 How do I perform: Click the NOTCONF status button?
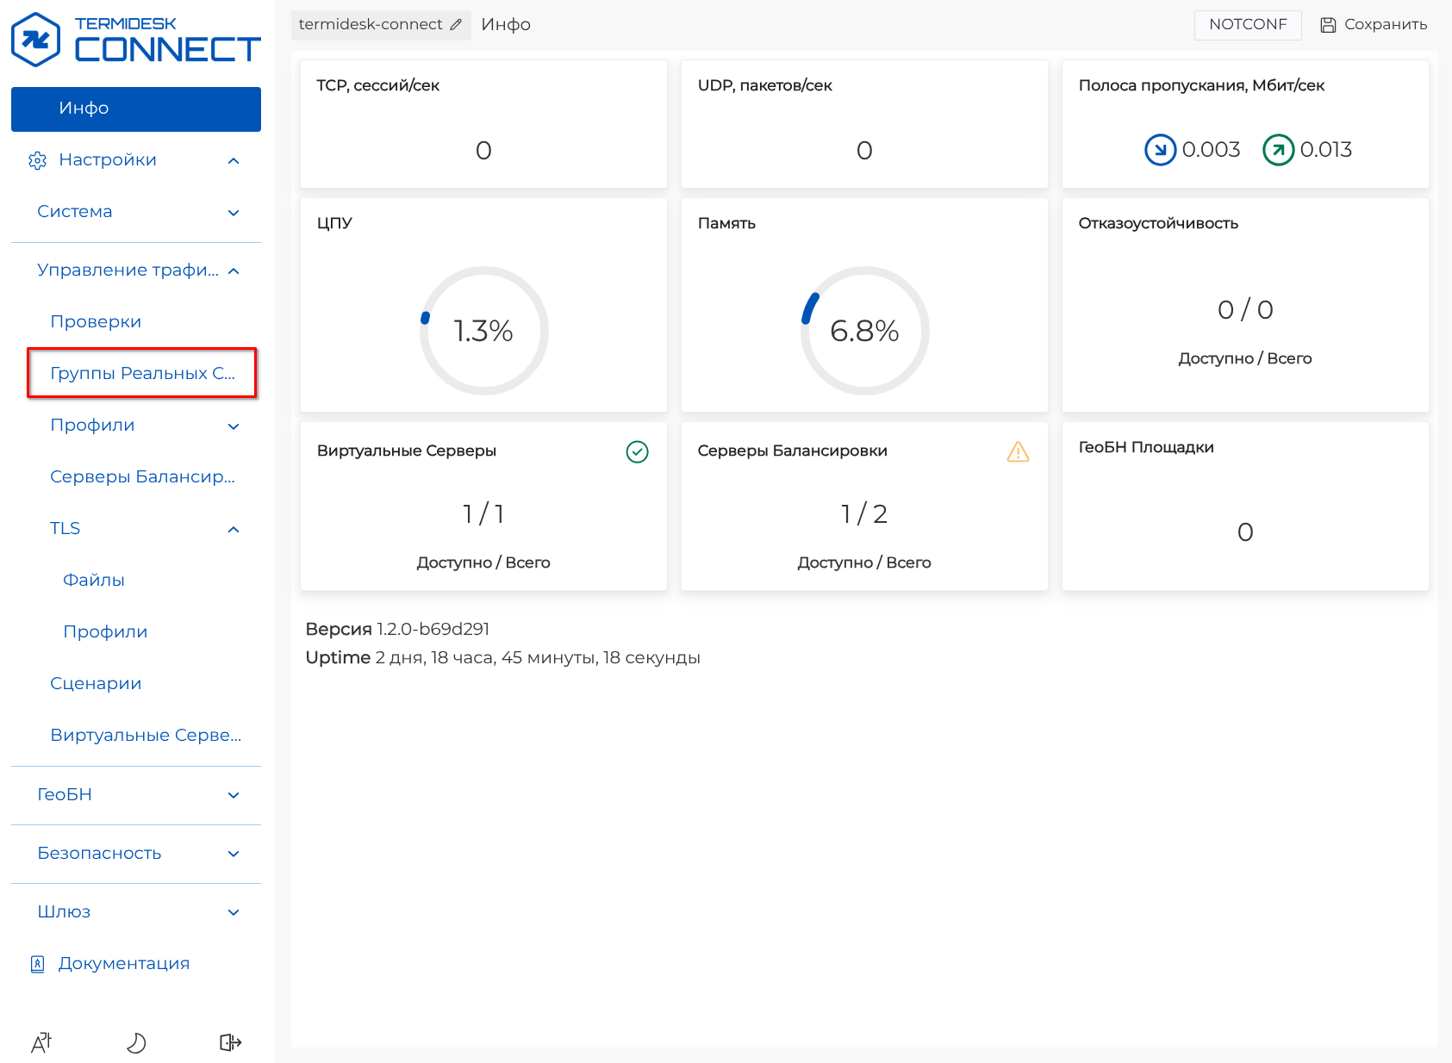click(1247, 25)
